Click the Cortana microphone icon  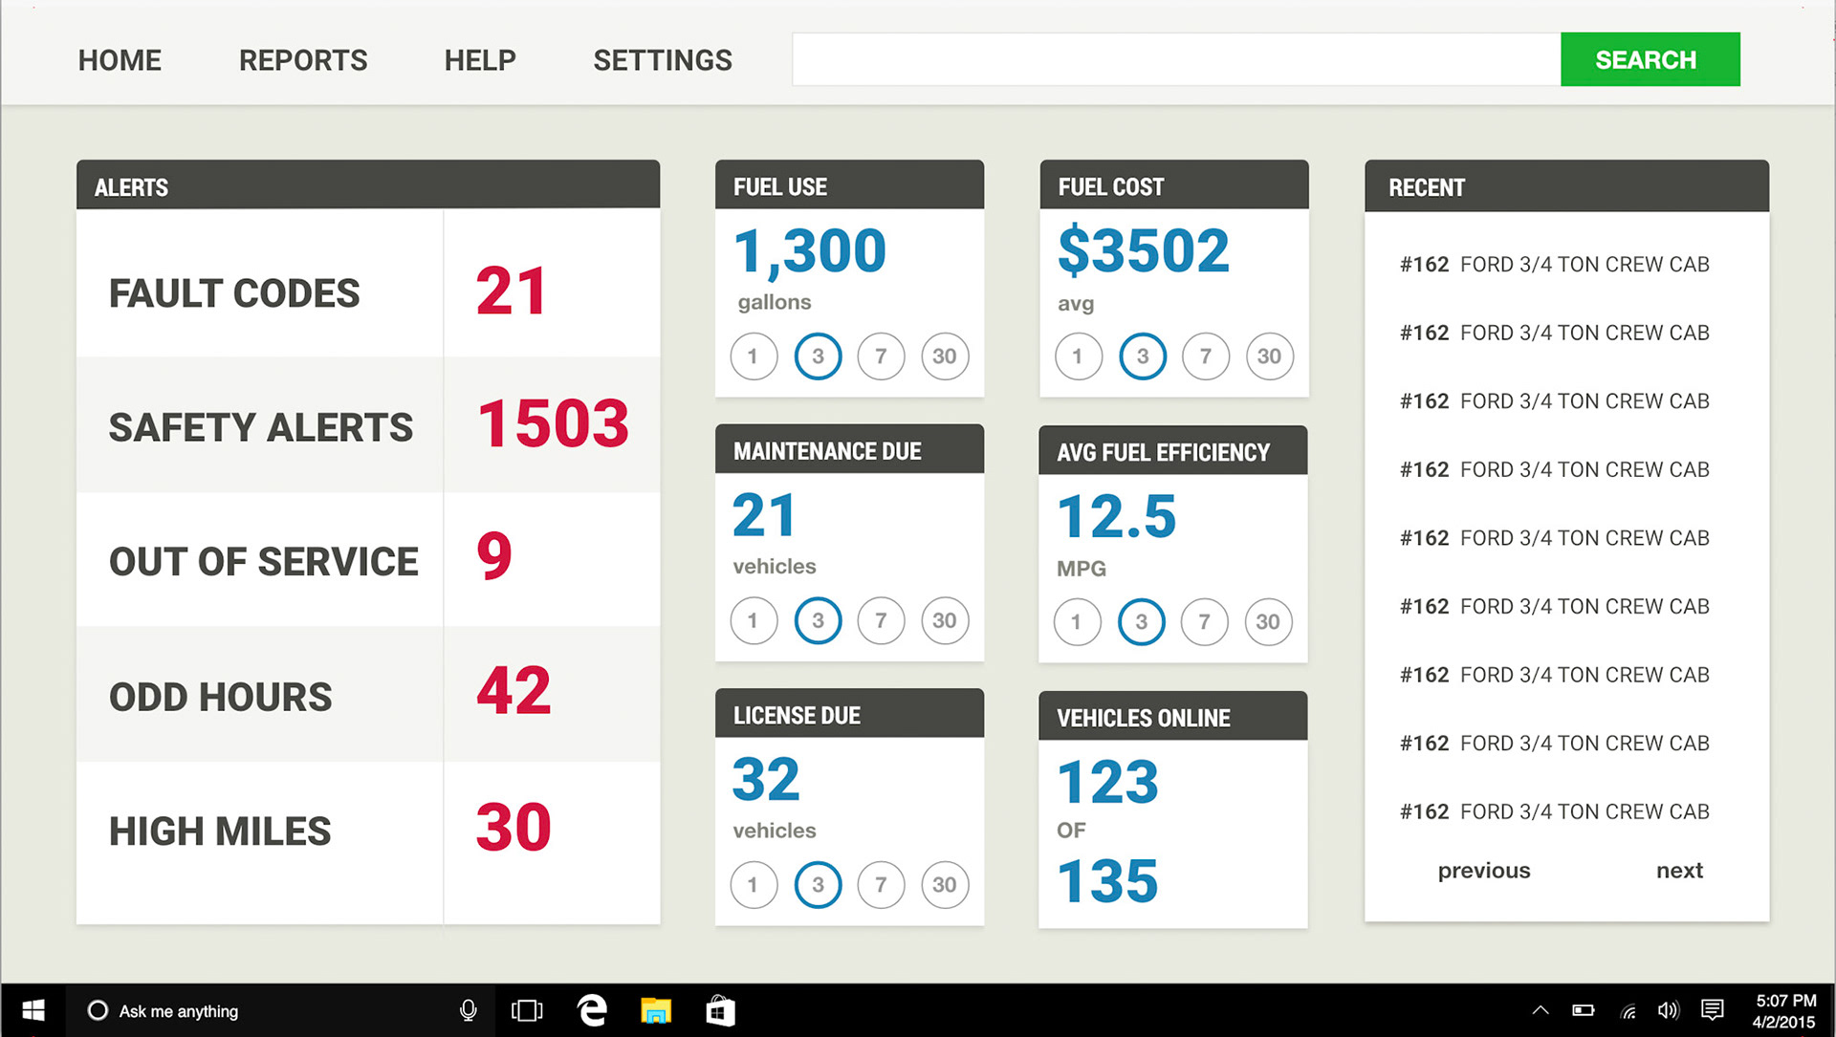[x=468, y=1010]
